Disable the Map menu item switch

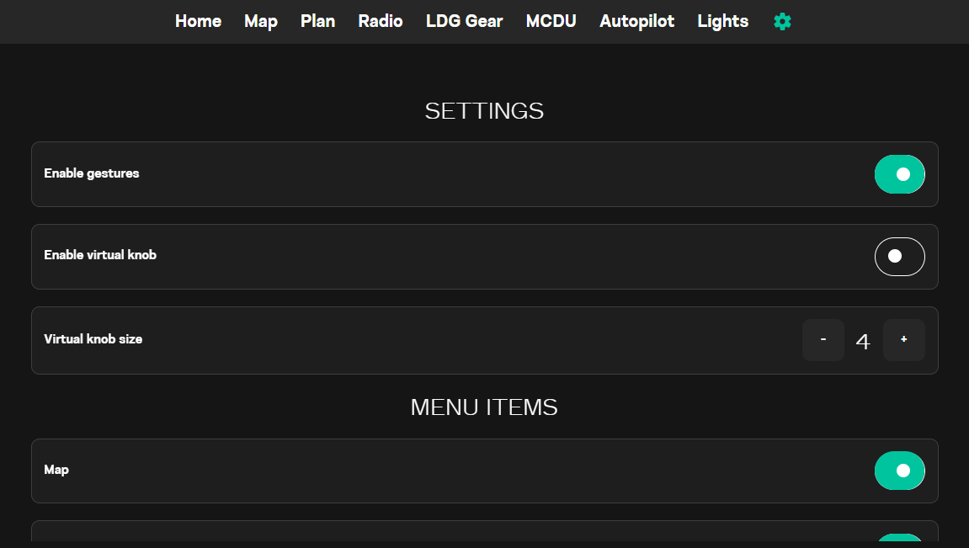899,471
